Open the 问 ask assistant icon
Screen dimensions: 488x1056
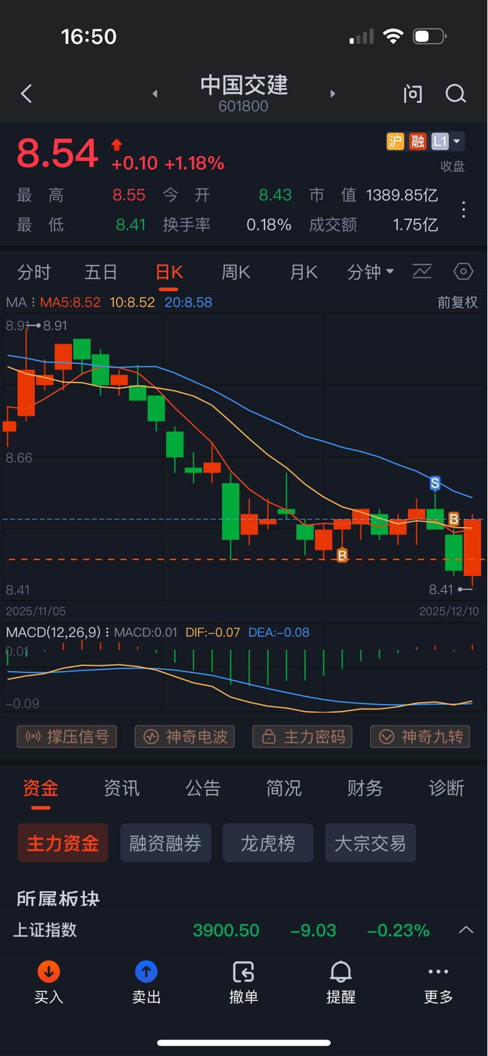tap(413, 94)
